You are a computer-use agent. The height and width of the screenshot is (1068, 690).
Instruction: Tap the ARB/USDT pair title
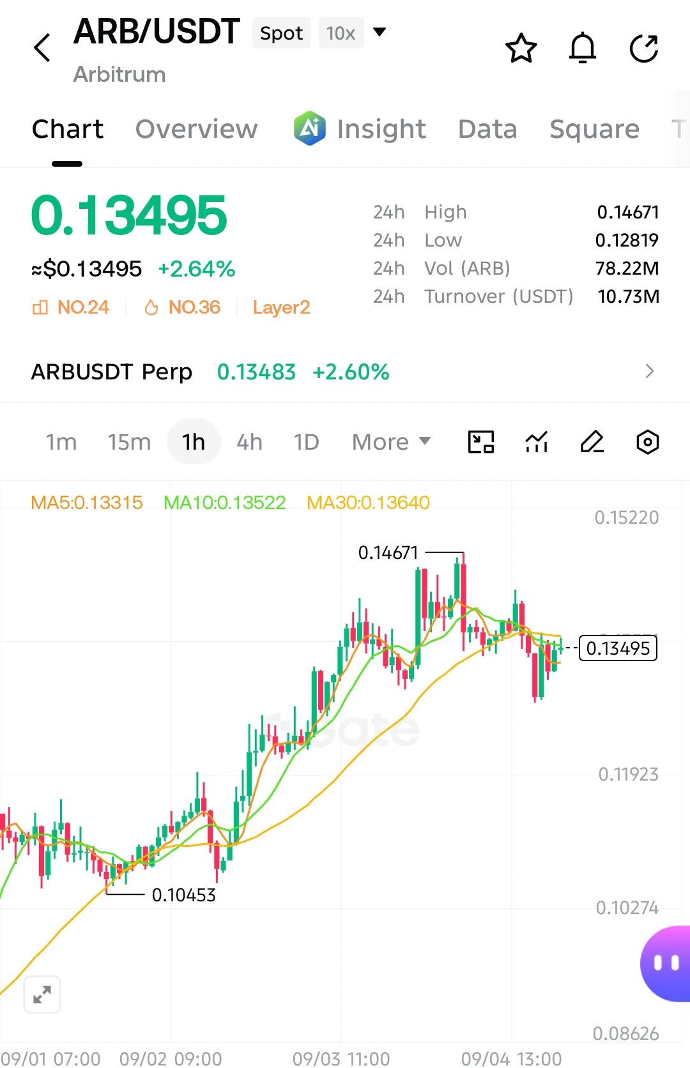click(x=157, y=31)
